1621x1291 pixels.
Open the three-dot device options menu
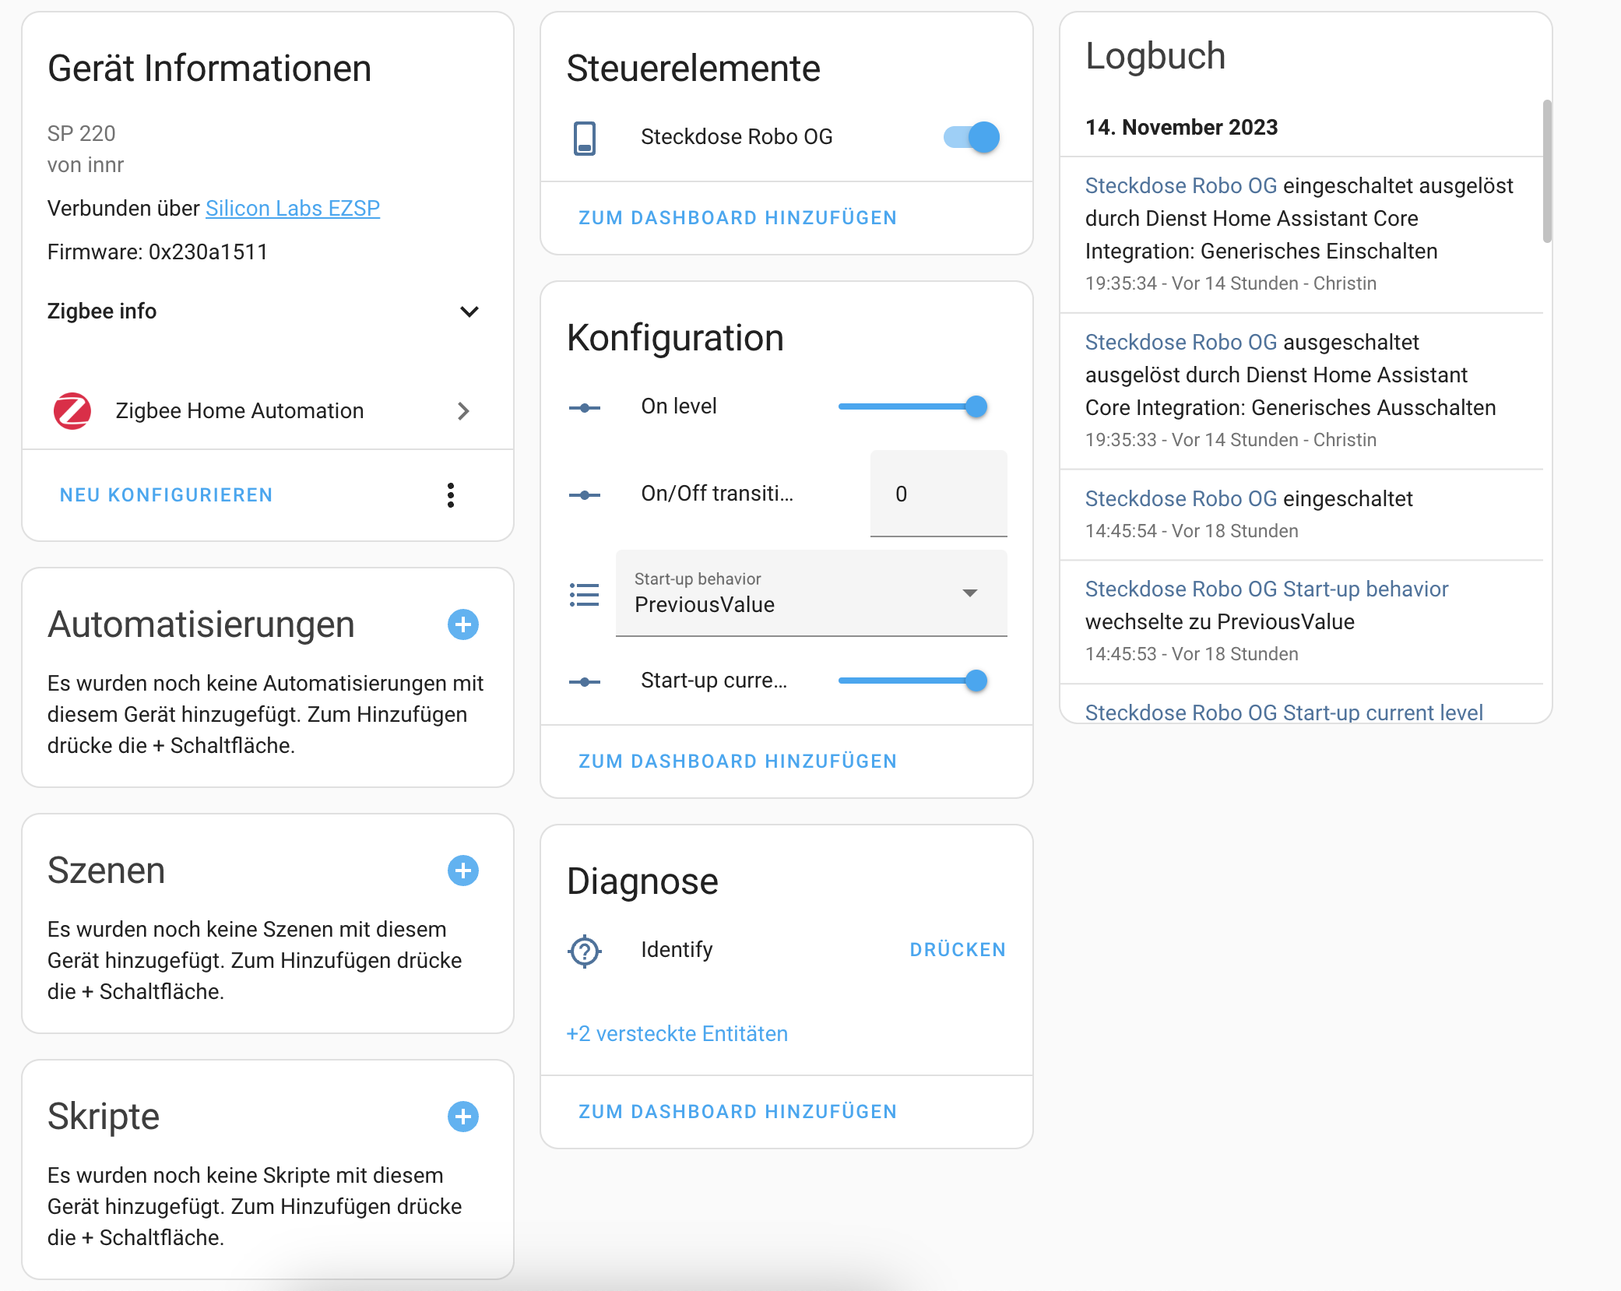[x=451, y=495]
